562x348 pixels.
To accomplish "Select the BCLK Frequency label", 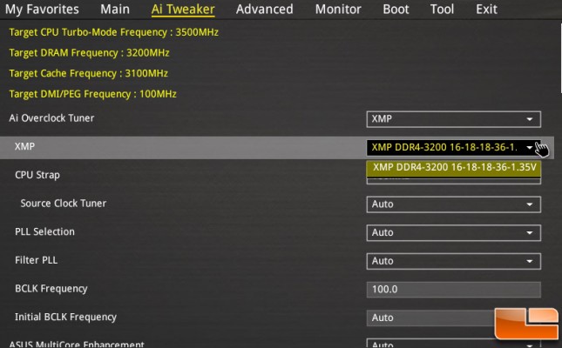I will [x=51, y=289].
